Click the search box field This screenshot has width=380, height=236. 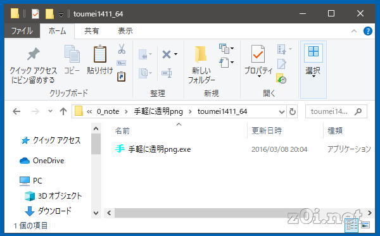pos(336,111)
